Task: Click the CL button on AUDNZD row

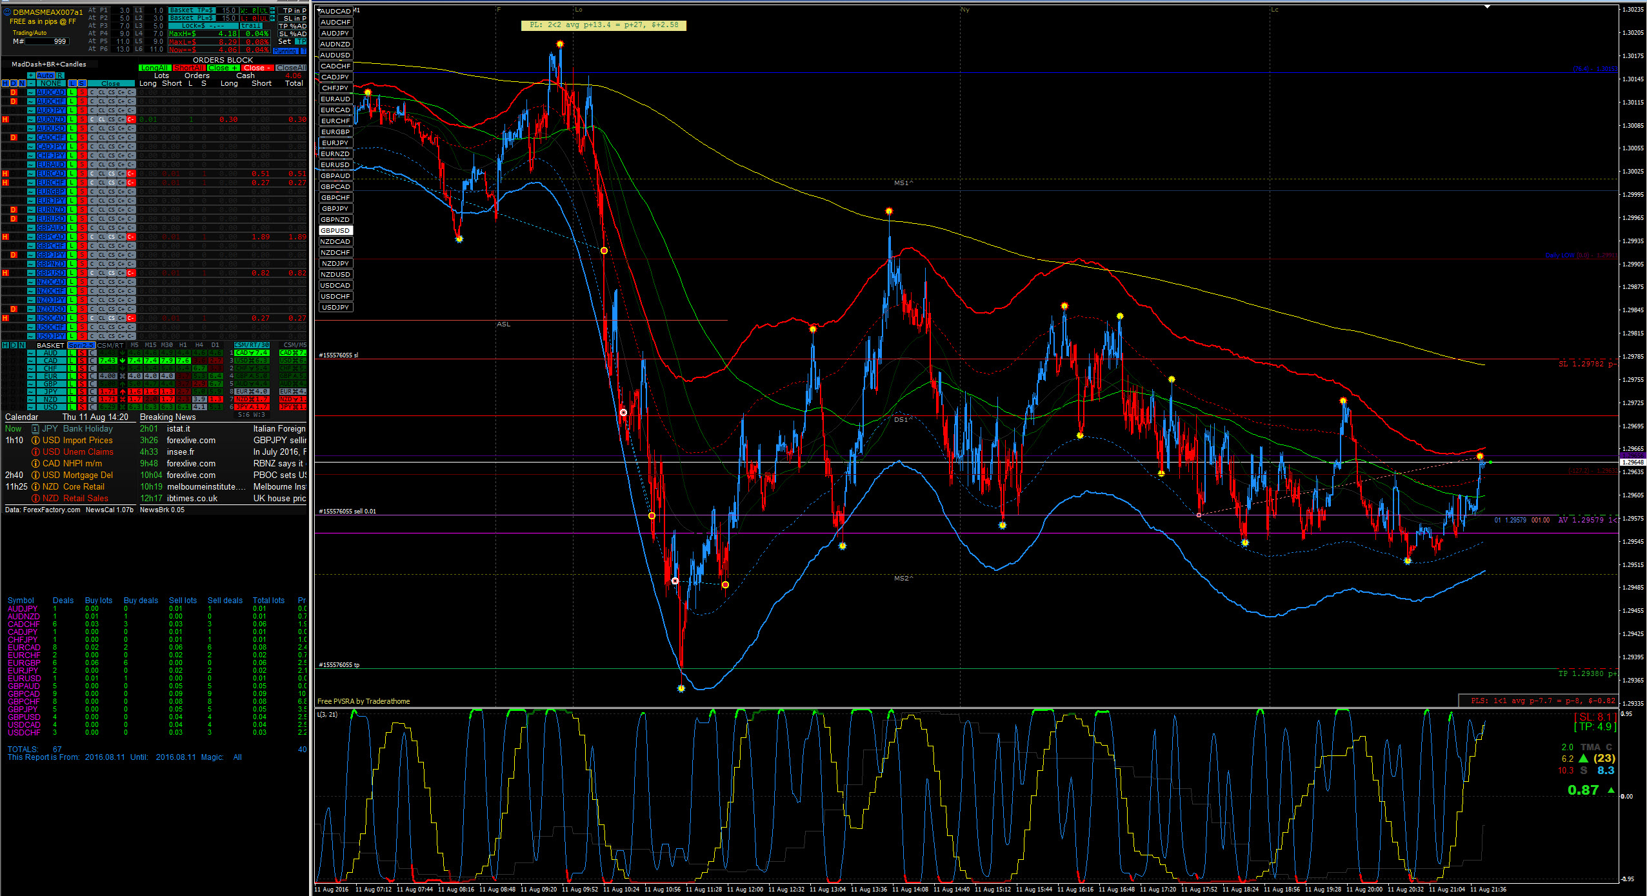Action: pos(102,119)
